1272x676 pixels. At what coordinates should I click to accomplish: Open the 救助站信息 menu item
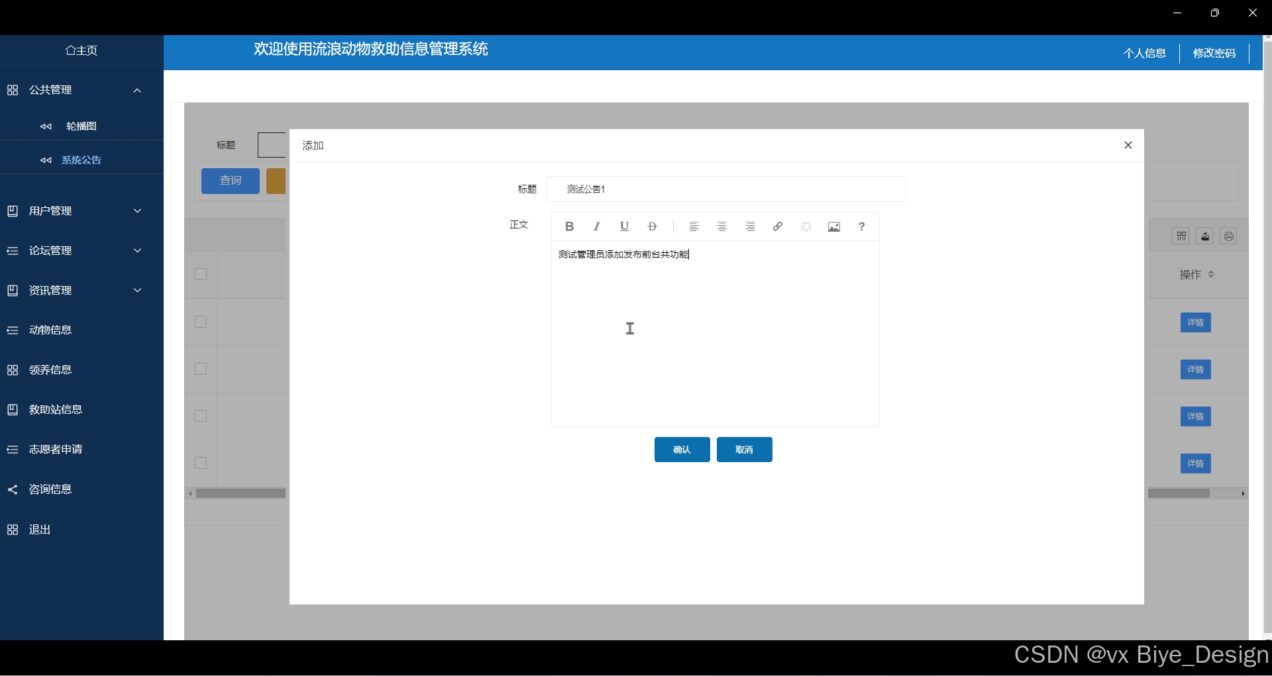click(x=81, y=409)
